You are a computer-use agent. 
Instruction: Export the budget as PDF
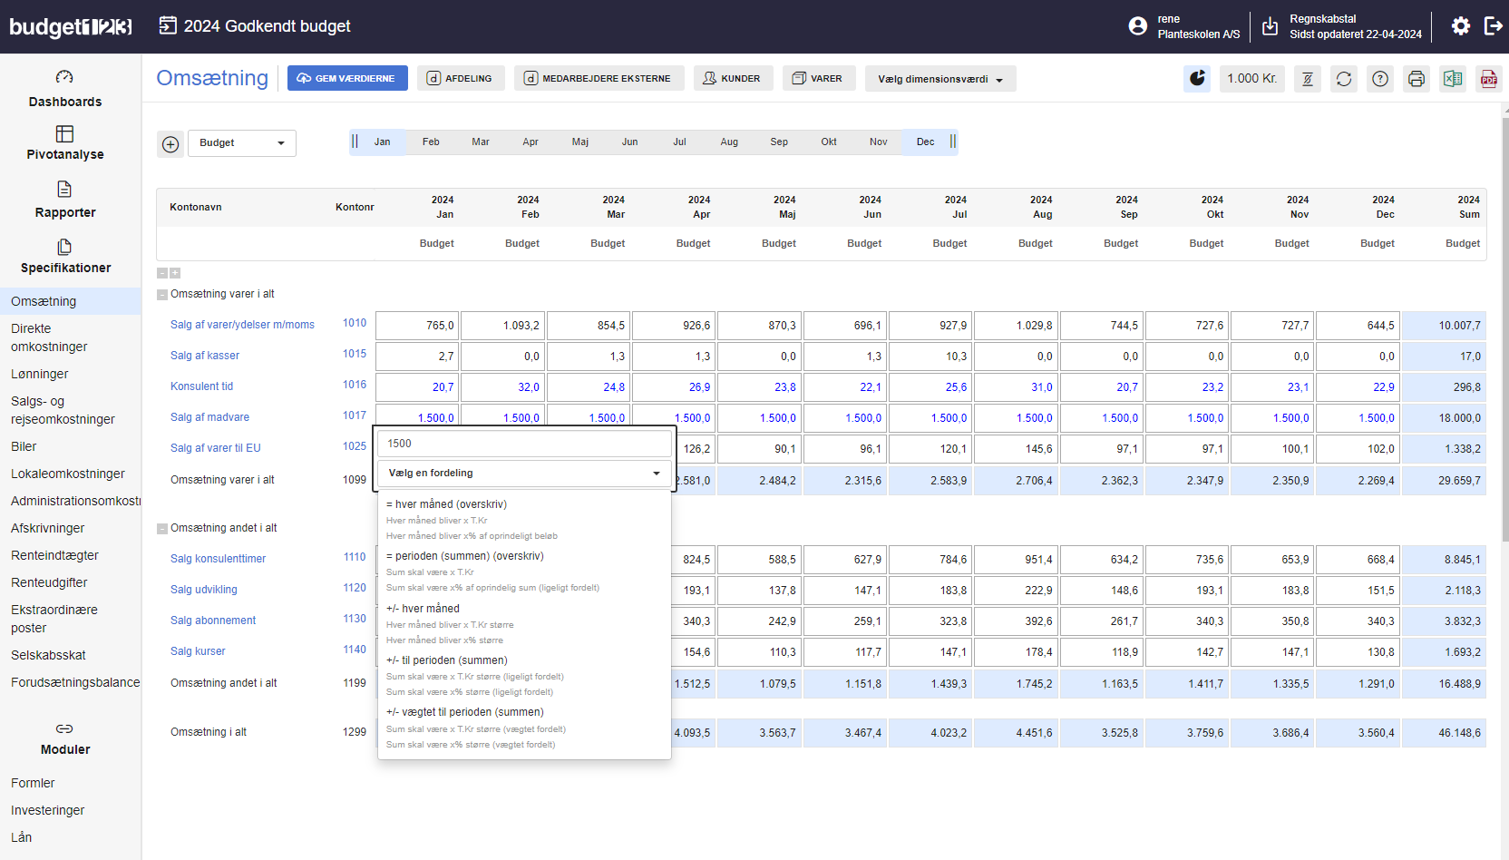tap(1489, 79)
